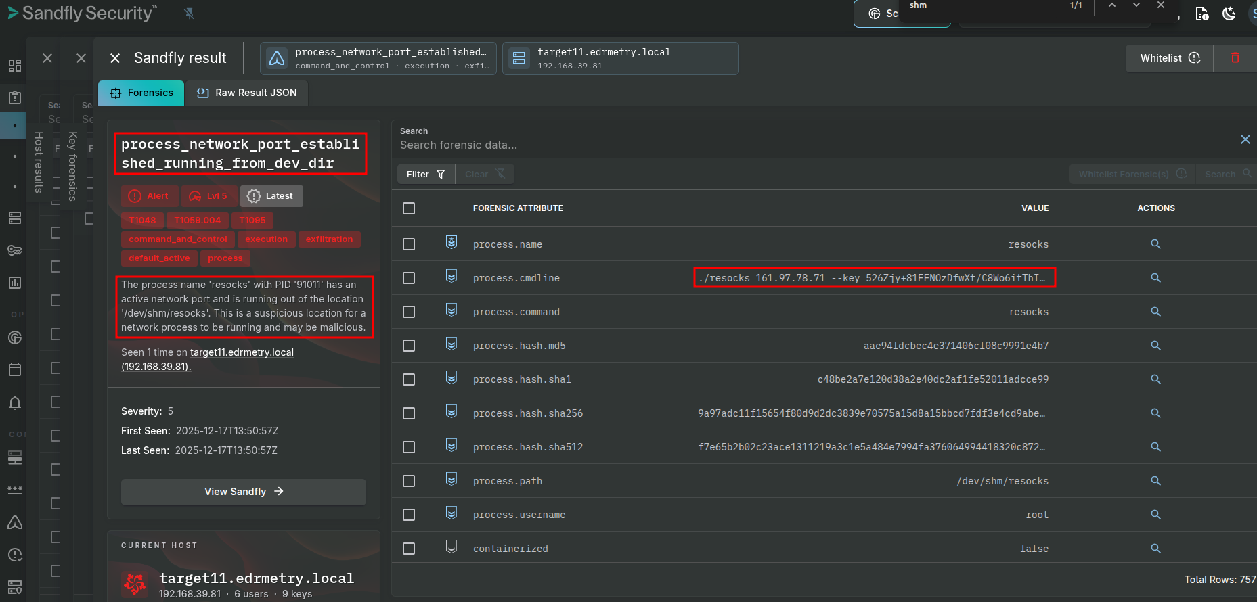Switch to the Raw Result JSON tab

click(x=247, y=93)
